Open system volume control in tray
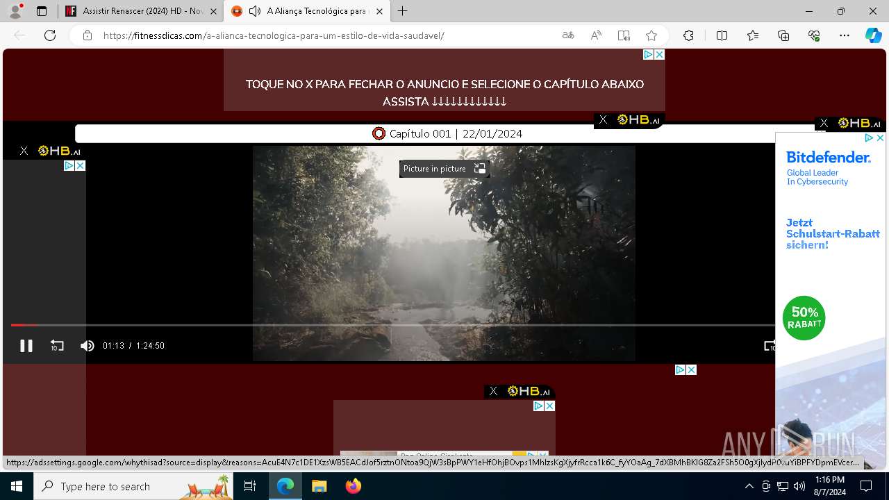Image resolution: width=889 pixels, height=500 pixels. point(799,486)
